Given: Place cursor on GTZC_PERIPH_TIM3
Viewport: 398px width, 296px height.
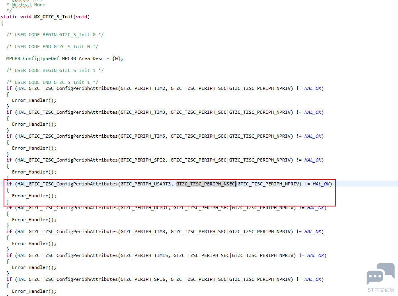Looking at the screenshot, I should (x=142, y=112).
